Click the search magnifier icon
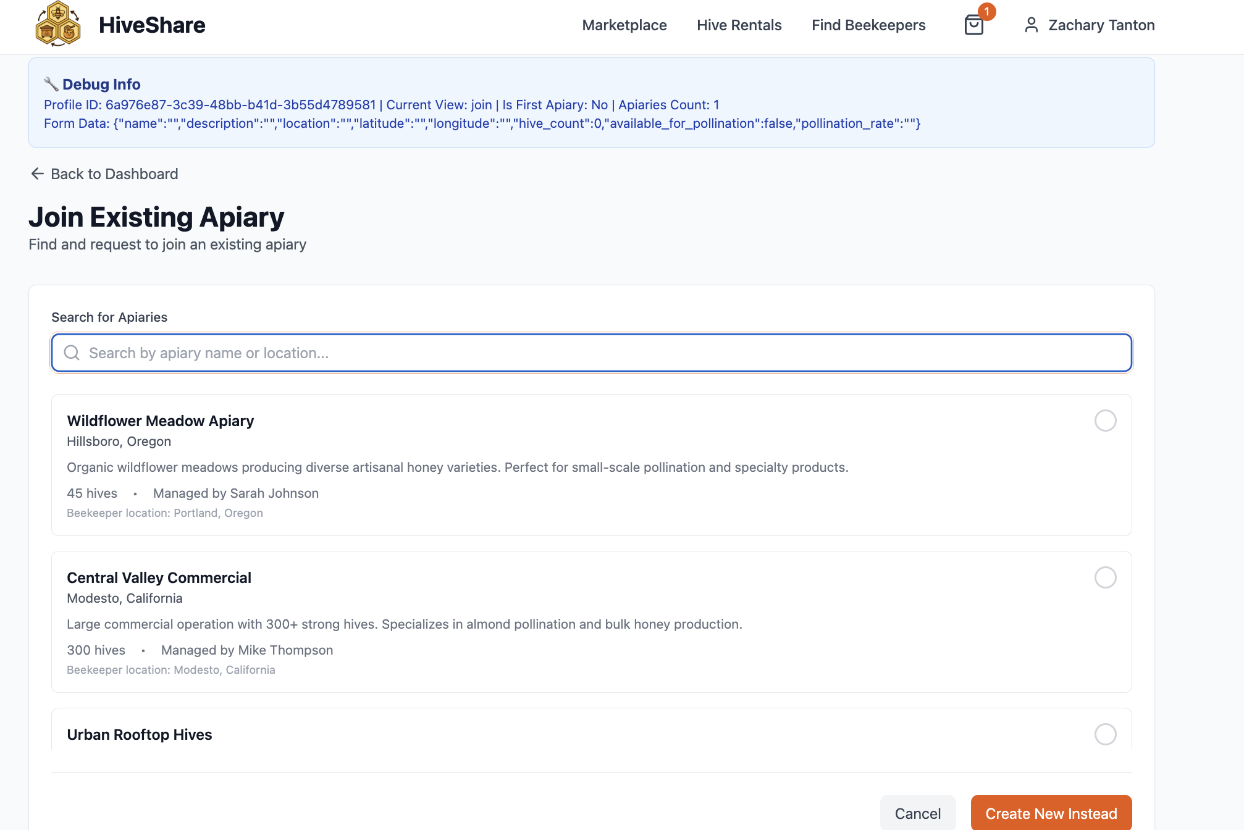The height and width of the screenshot is (830, 1244). 72,353
